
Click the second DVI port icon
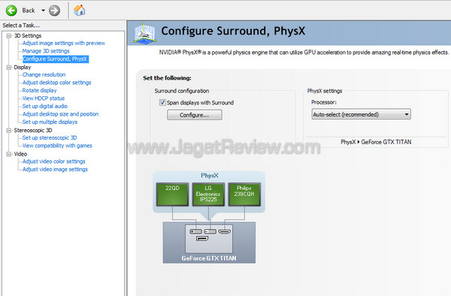(x=210, y=231)
